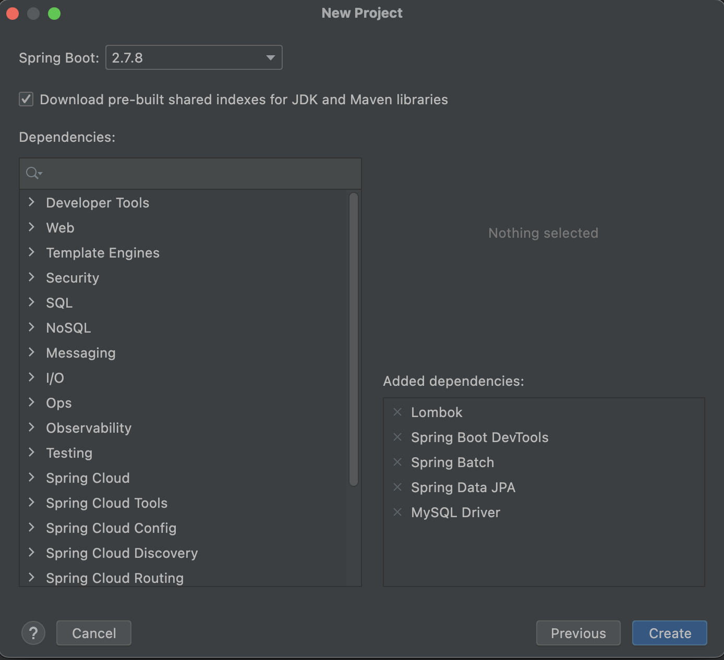
Task: Remove Spring Data JPA dependency
Action: click(397, 487)
